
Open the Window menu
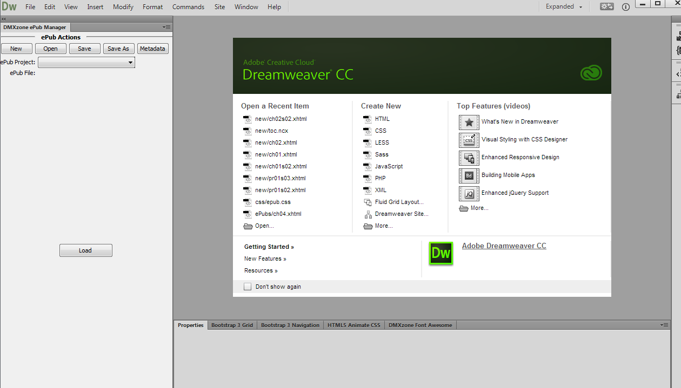pos(246,7)
